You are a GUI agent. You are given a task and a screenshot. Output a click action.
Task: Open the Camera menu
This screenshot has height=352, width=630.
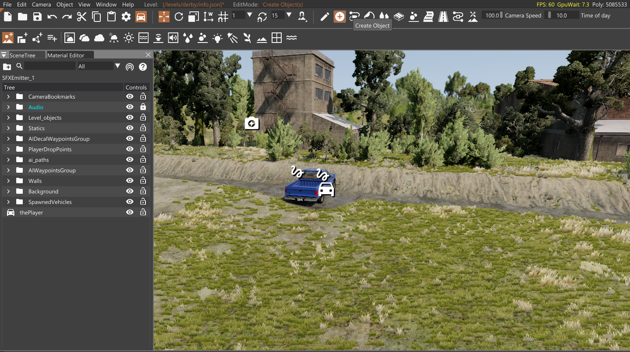click(41, 4)
